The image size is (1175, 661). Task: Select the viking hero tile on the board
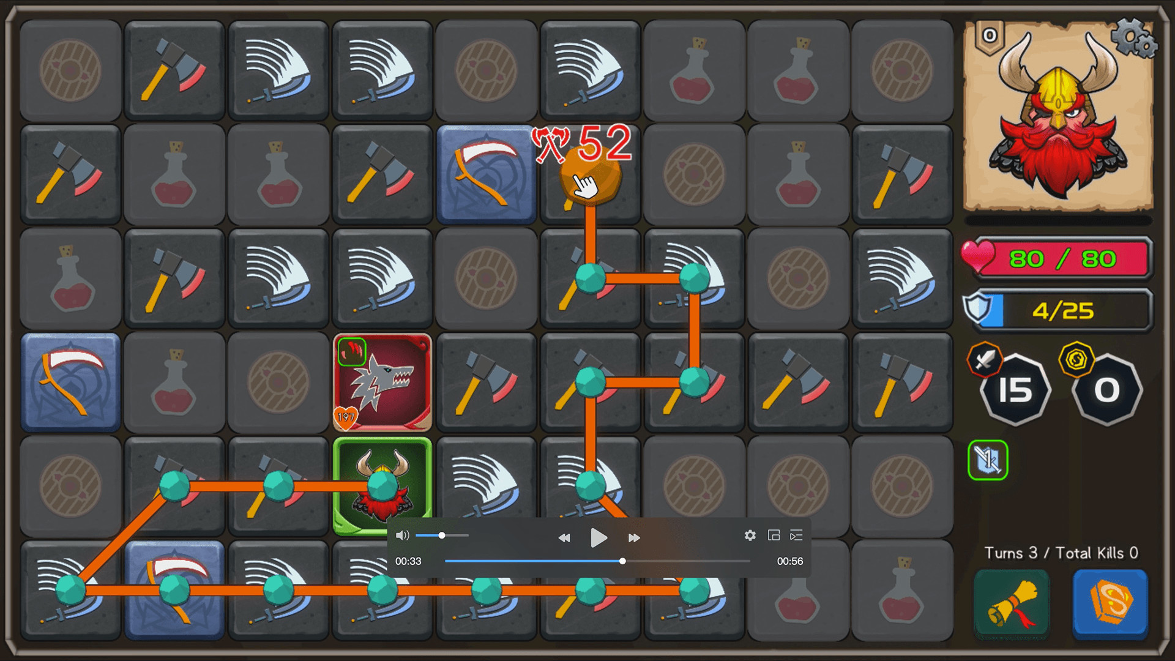point(382,486)
